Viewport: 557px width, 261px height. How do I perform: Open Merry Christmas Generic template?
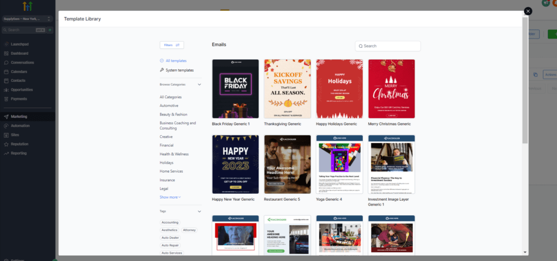[392, 89]
